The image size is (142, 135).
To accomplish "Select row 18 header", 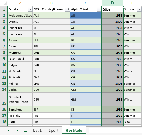I will (x=4, y=122).
